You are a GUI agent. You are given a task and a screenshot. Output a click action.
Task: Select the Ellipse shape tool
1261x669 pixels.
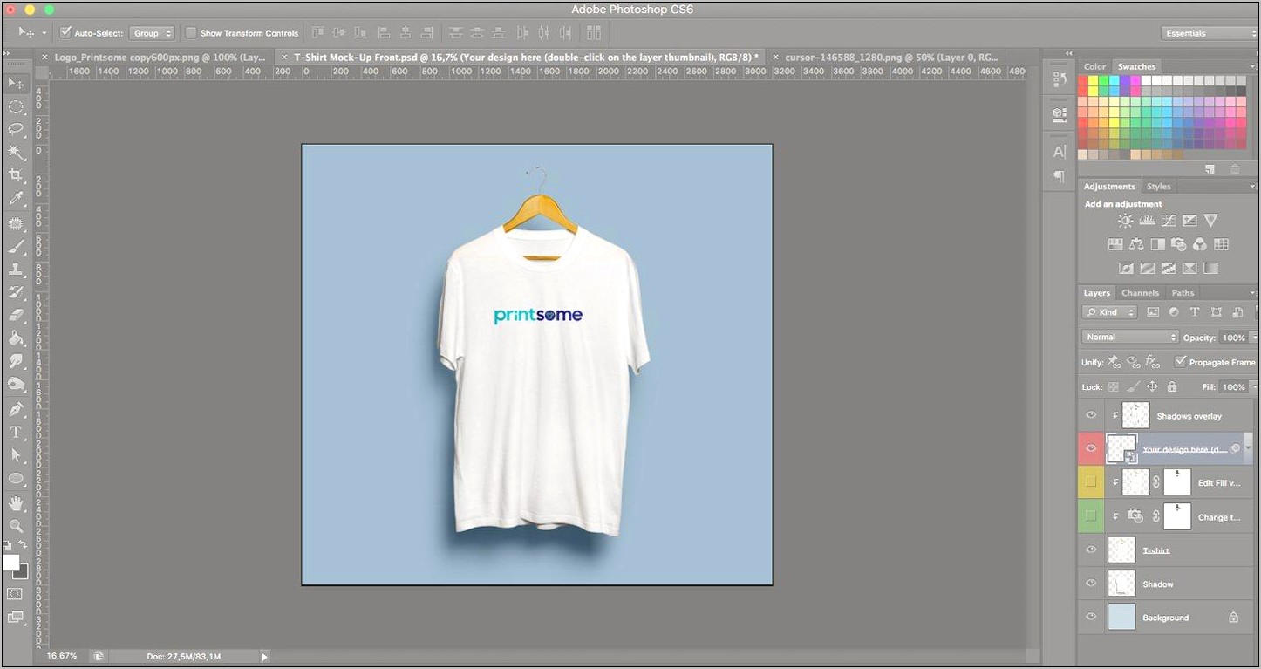click(16, 479)
